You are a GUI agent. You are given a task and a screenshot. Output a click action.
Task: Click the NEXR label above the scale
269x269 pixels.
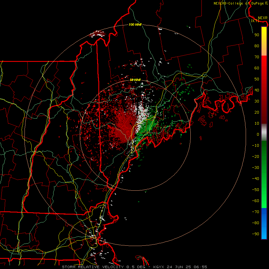click(x=263, y=18)
